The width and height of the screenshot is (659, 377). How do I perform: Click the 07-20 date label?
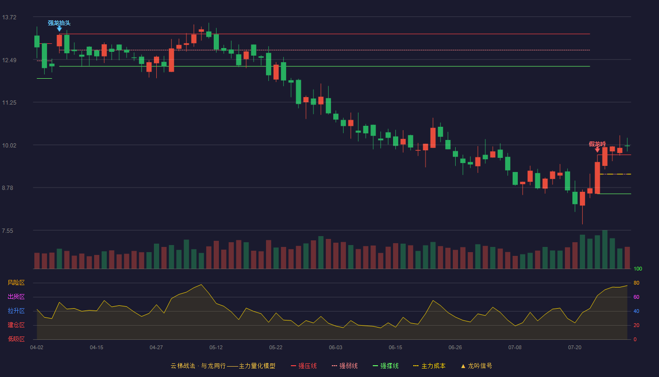point(575,347)
